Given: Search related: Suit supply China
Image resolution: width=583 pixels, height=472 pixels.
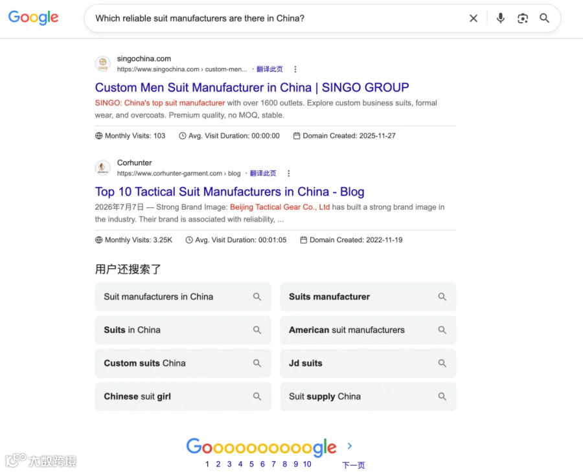Looking at the screenshot, I should [x=368, y=396].
